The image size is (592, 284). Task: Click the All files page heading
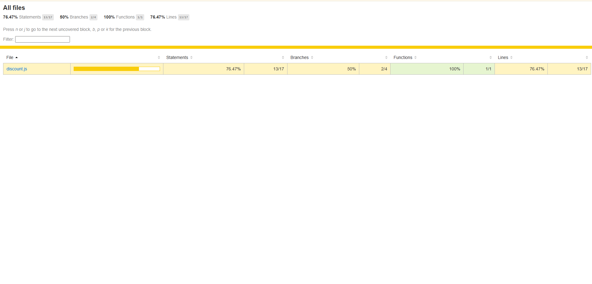(14, 8)
